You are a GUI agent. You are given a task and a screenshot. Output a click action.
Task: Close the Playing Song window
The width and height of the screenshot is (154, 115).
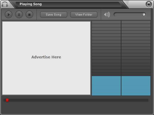pos(149,4)
